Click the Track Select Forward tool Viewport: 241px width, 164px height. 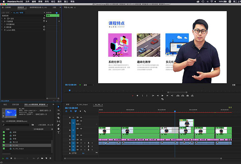click(58, 110)
